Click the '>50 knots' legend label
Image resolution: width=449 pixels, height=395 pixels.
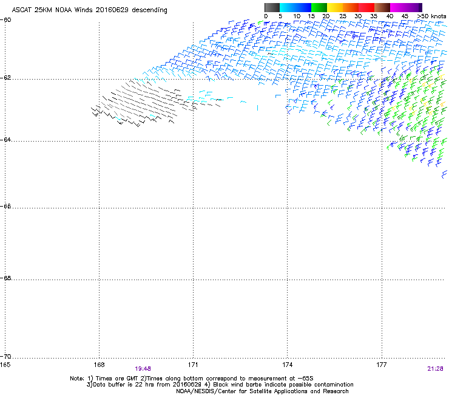click(431, 16)
